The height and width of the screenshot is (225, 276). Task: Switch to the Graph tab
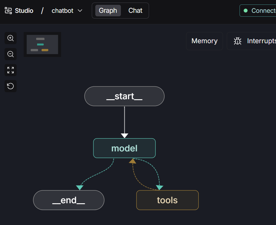point(108,11)
